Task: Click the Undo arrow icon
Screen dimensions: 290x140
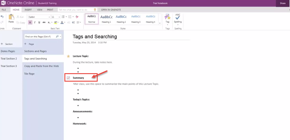Action: pos(2,17)
